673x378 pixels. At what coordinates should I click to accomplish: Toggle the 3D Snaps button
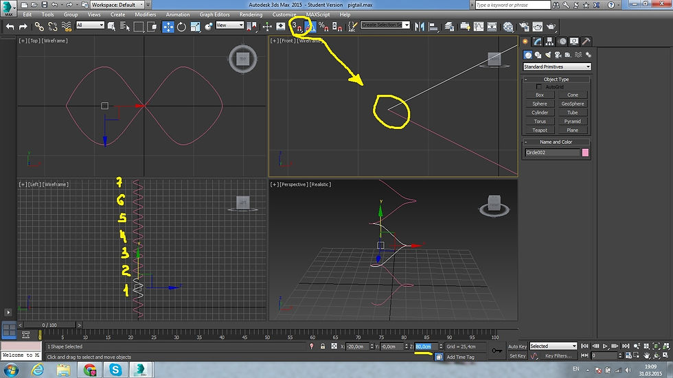297,27
